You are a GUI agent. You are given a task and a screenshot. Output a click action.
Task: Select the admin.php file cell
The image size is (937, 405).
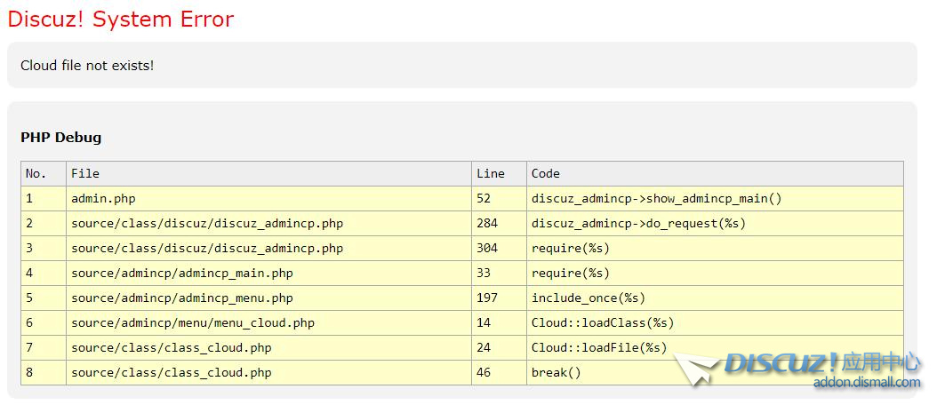pyautogui.click(x=103, y=198)
